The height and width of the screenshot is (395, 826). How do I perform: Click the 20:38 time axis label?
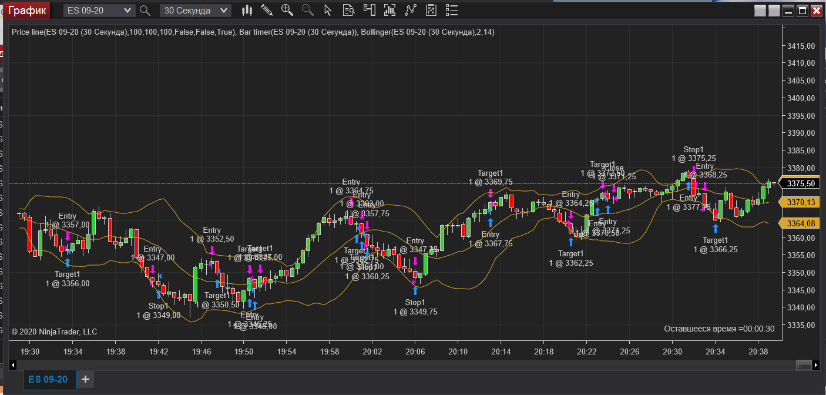tap(757, 352)
